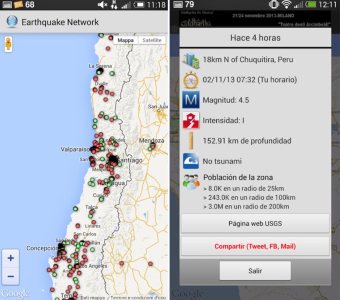Click the Earthquake Network globe icon

(x=12, y=22)
